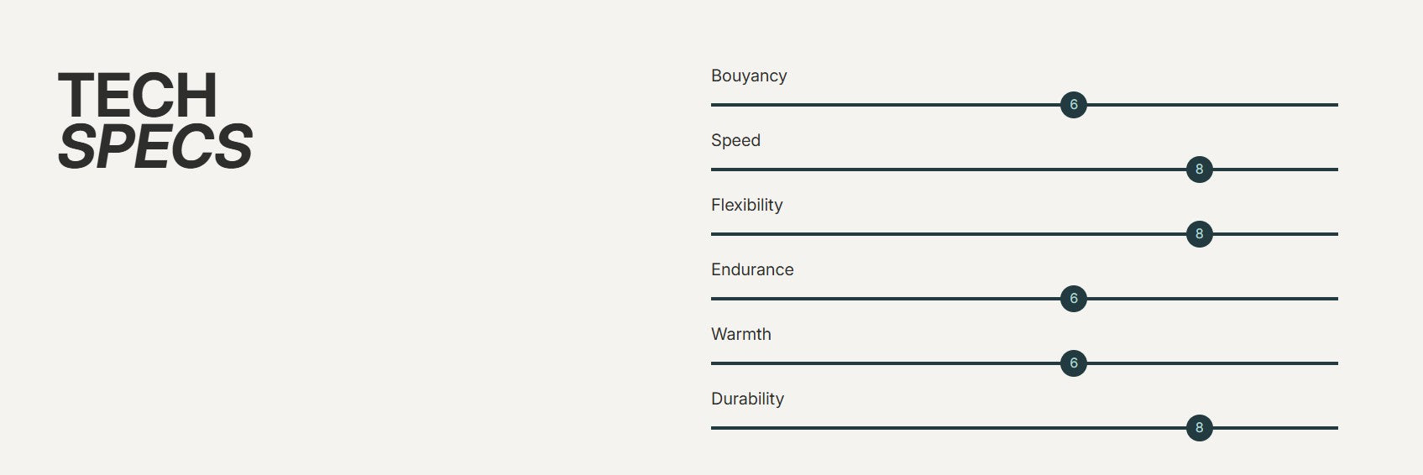
Task: Select the Warmth label
Action: point(740,334)
